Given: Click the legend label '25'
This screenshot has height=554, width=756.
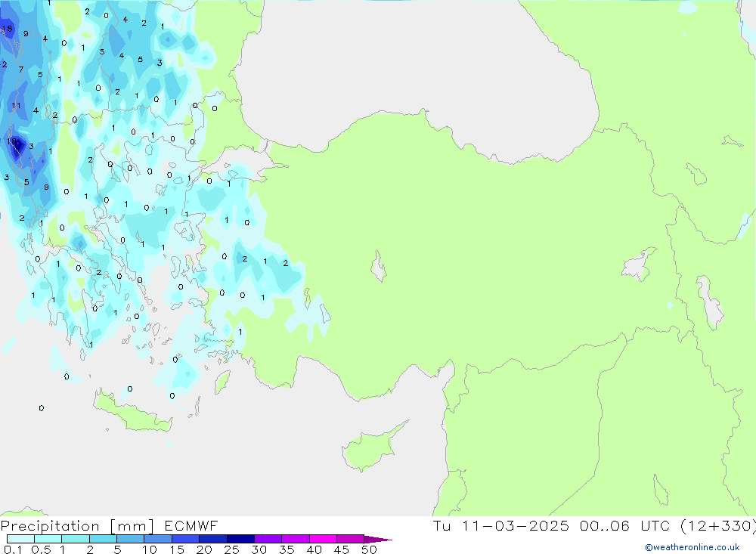Looking at the screenshot, I should (x=232, y=549).
